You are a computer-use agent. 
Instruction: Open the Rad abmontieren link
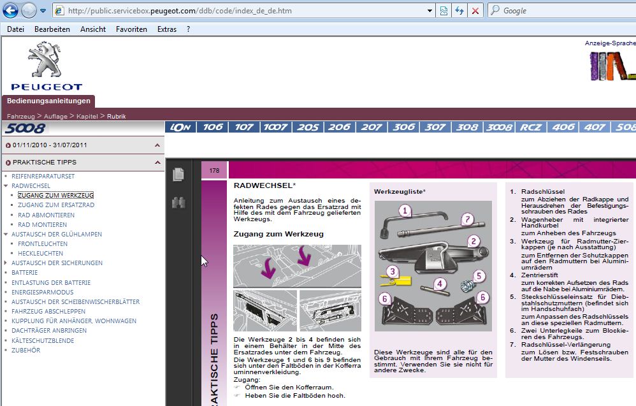46,215
